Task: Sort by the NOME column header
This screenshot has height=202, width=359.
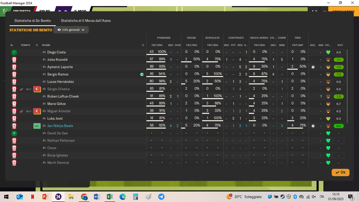Action: 46,45
